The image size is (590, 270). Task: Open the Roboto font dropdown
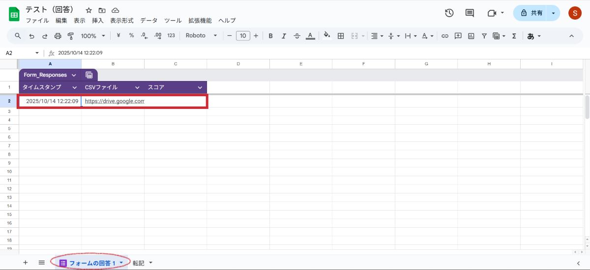click(201, 36)
